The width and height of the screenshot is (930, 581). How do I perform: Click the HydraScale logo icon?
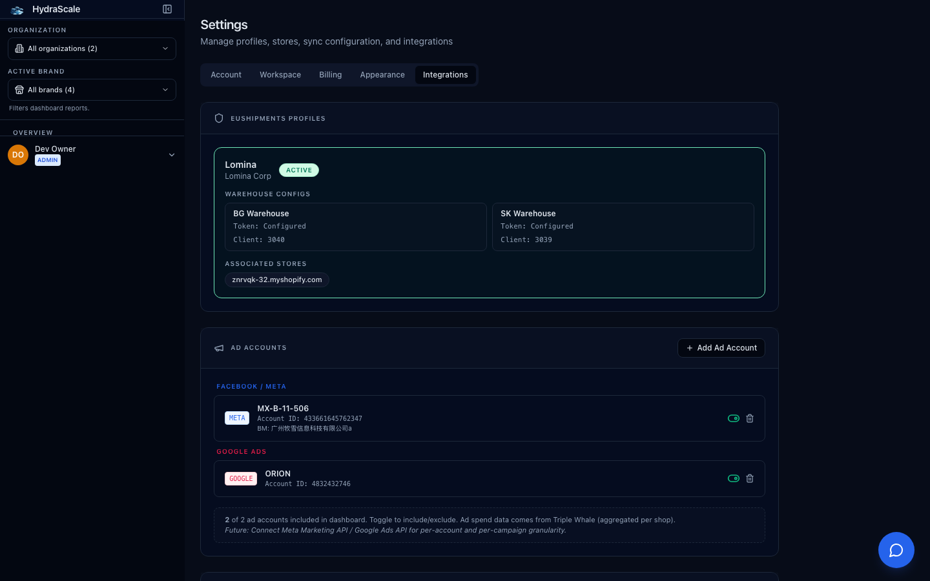coord(17,10)
